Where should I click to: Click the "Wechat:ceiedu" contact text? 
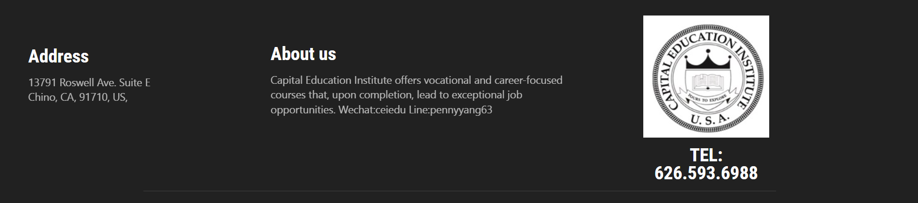[x=372, y=110]
